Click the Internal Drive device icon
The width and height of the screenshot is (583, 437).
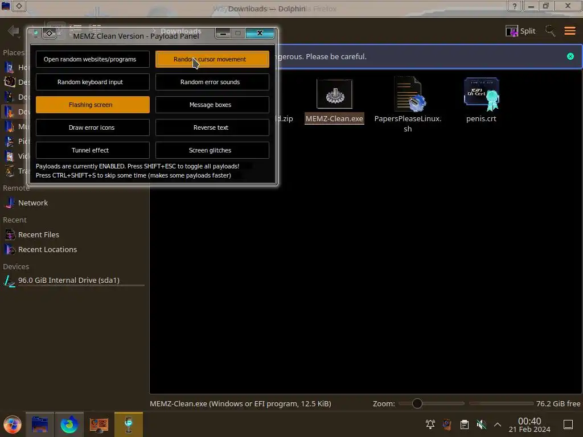click(9, 281)
